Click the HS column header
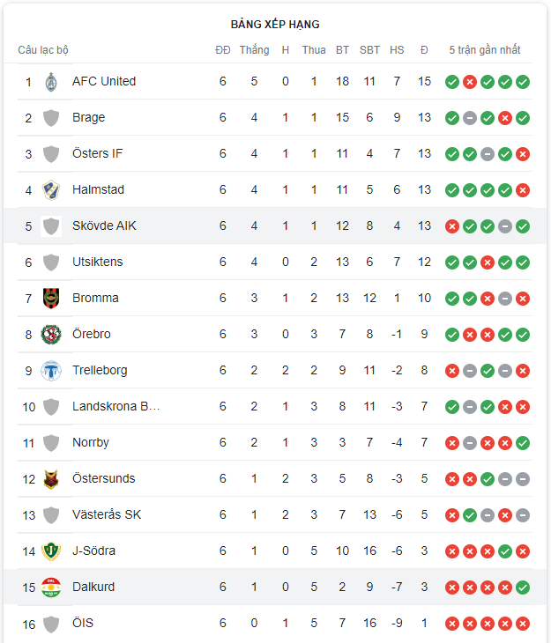 coord(397,50)
